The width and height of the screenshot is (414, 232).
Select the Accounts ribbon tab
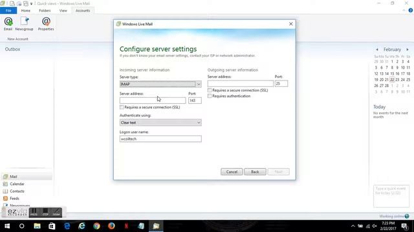(83, 10)
